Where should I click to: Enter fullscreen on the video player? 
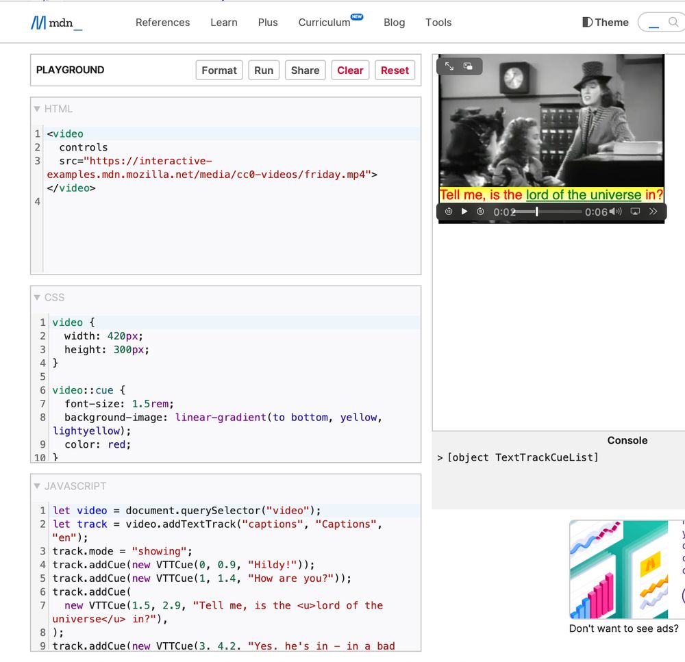pyautogui.click(x=449, y=66)
